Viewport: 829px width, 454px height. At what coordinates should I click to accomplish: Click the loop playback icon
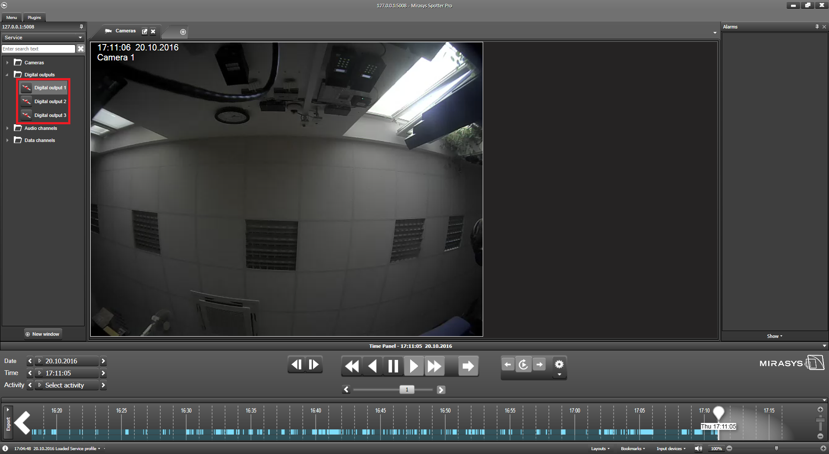pyautogui.click(x=523, y=365)
